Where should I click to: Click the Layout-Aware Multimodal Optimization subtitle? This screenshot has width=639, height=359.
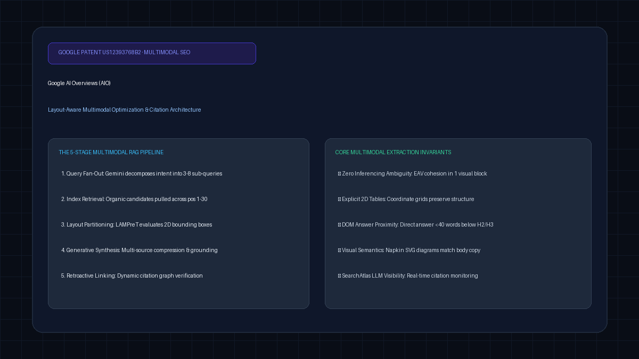click(x=125, y=110)
